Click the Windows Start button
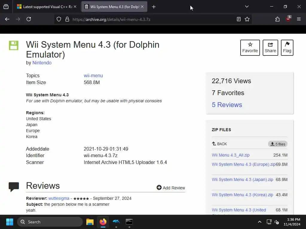The width and height of the screenshot is (306, 229). click(10, 222)
